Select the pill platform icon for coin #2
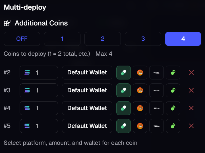Viewport: 205px width, 153px height. point(123,73)
